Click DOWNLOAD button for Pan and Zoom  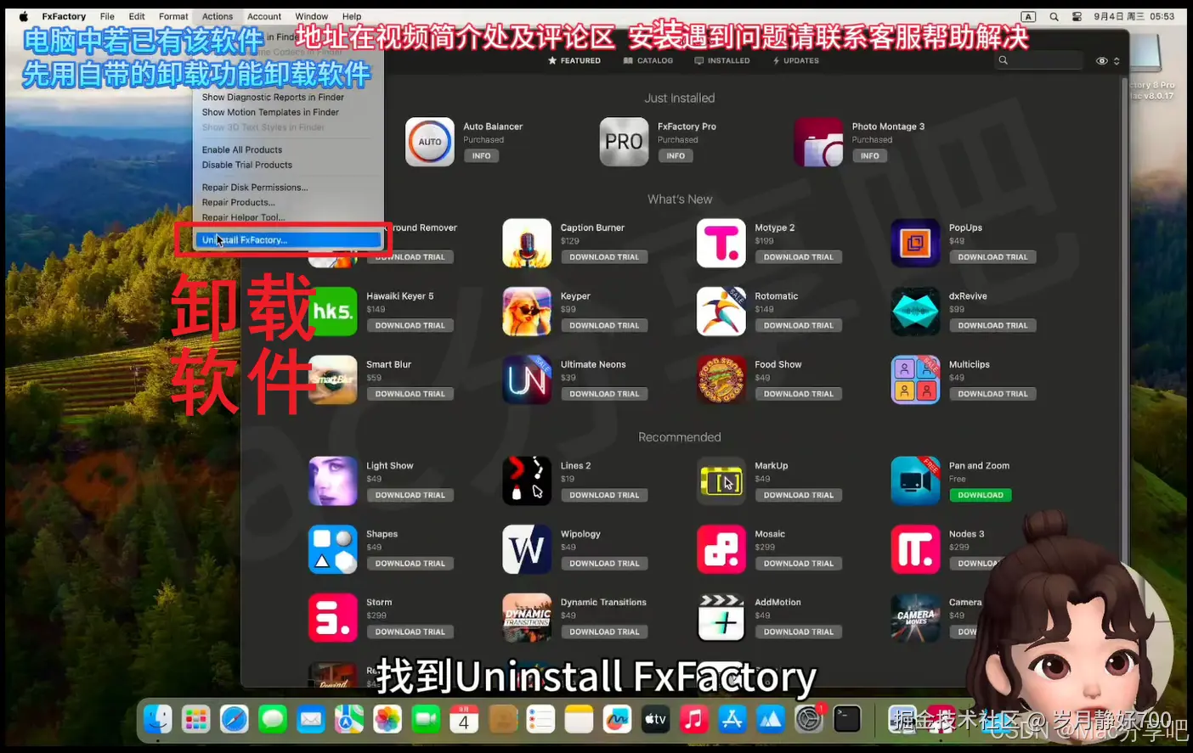pyautogui.click(x=980, y=494)
